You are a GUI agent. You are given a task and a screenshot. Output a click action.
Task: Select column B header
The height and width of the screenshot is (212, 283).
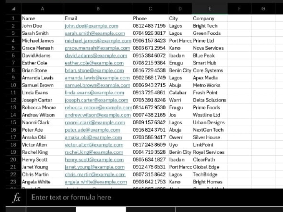pos(98,9)
